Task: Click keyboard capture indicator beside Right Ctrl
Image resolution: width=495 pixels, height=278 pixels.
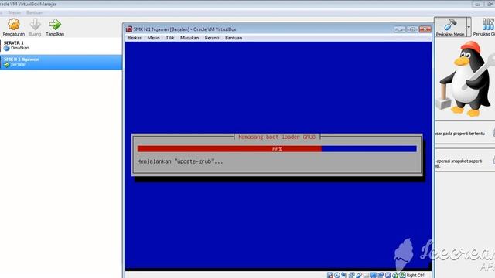Action: (x=402, y=275)
